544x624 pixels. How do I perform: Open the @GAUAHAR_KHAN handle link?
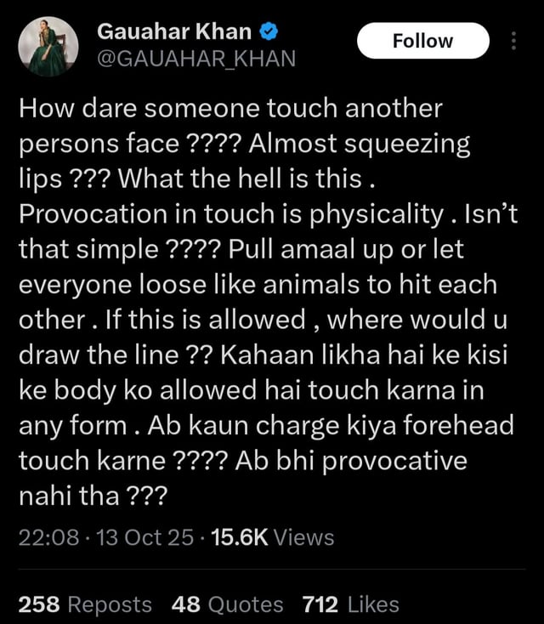(x=196, y=59)
